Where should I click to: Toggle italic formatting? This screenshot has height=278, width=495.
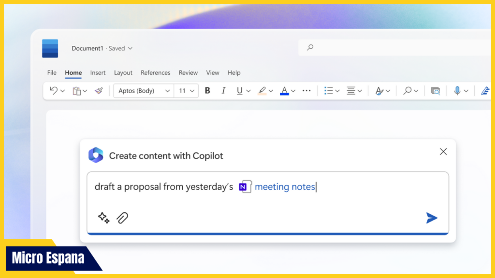(223, 90)
